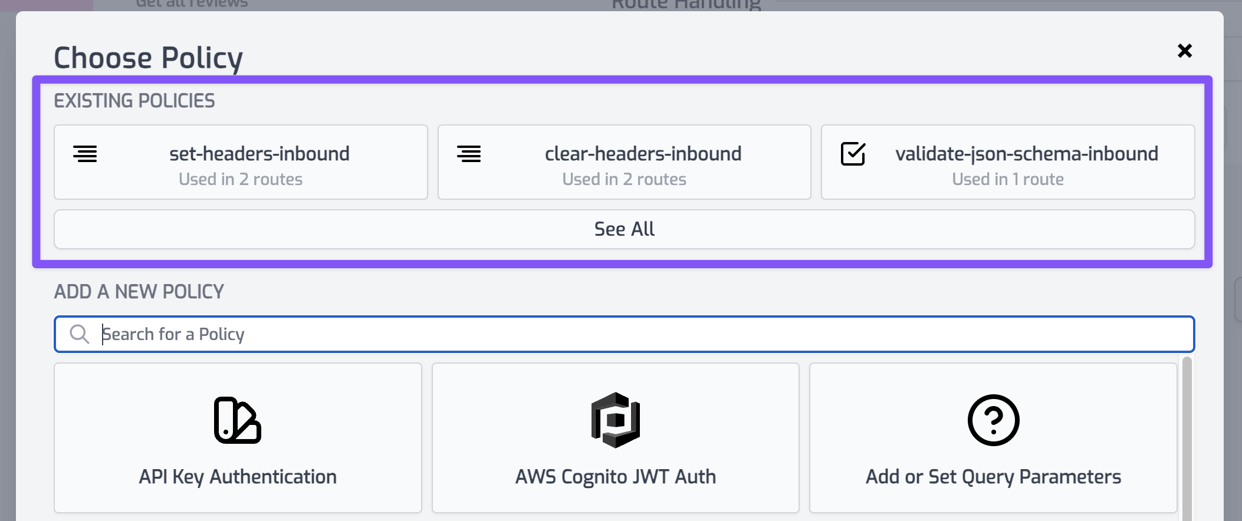Image resolution: width=1242 pixels, height=521 pixels.
Task: Click "Used in 2 routes" under set-headers-inbound
Action: tap(241, 179)
